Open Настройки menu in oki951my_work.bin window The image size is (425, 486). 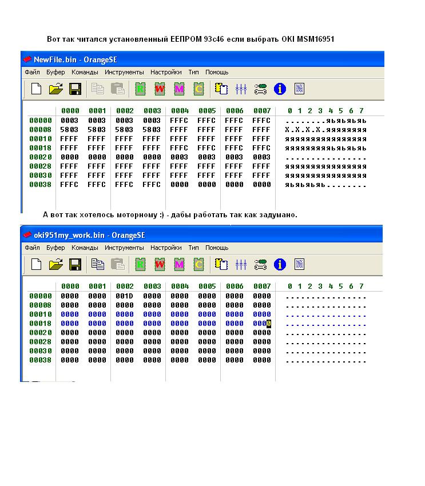click(x=166, y=248)
